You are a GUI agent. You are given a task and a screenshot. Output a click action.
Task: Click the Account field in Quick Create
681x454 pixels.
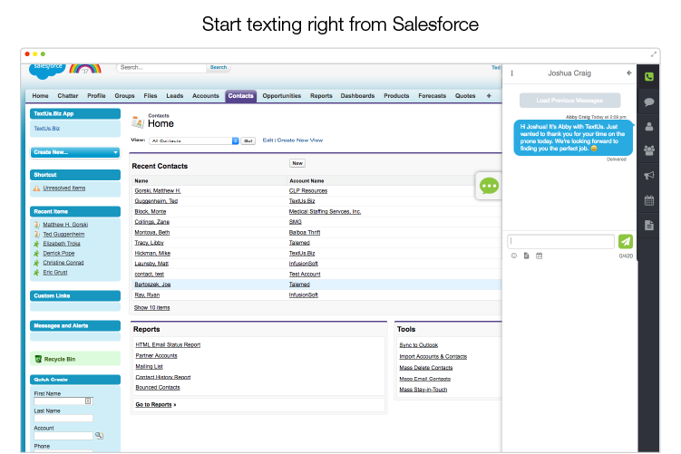(x=63, y=435)
